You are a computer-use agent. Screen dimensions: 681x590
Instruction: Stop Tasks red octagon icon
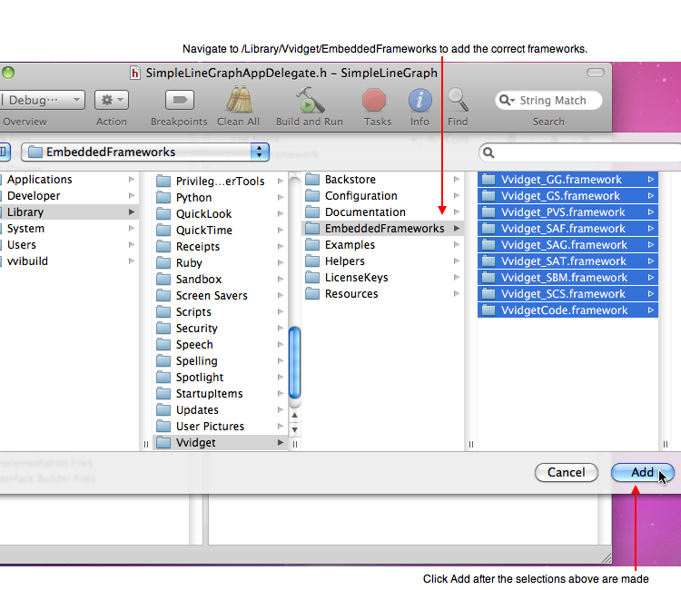tap(374, 100)
